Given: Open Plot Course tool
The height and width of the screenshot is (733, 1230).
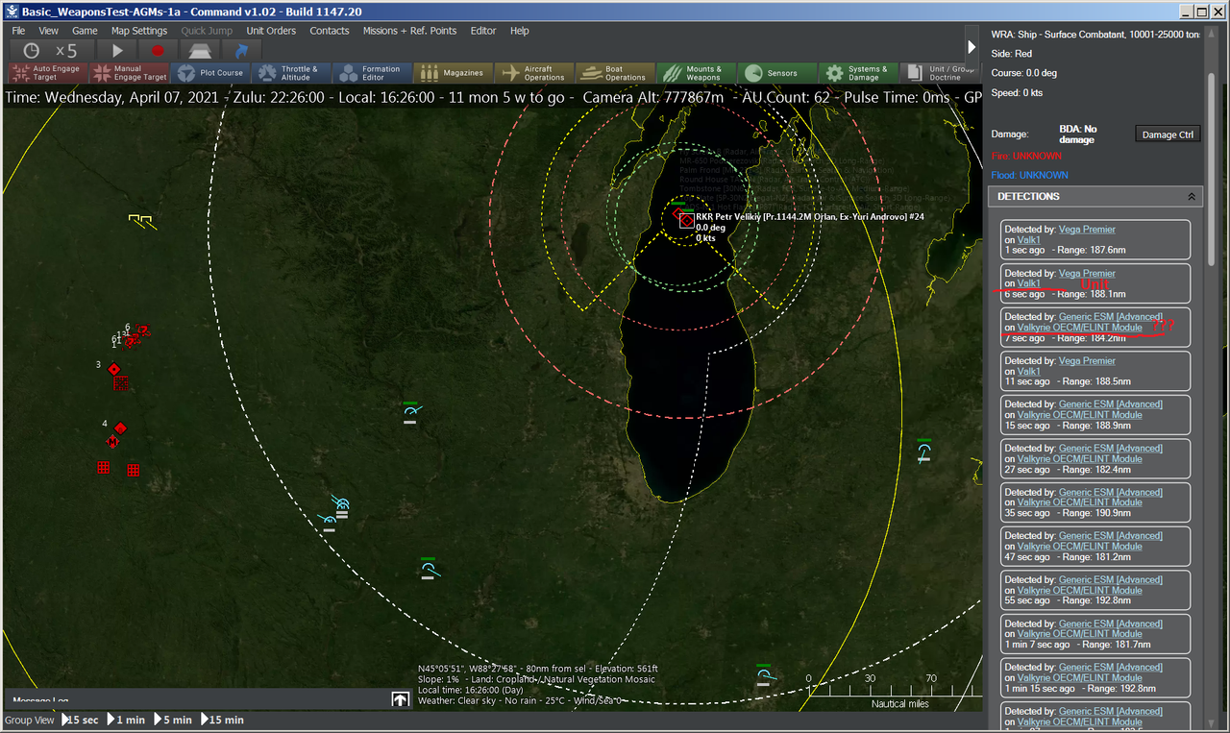Looking at the screenshot, I should point(211,73).
